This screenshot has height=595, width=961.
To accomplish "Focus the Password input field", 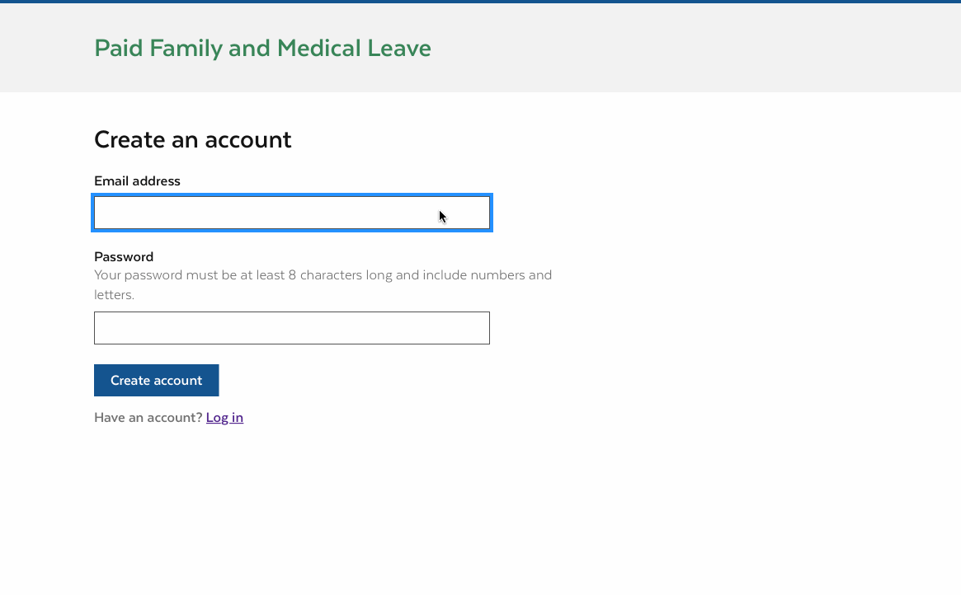I will (x=291, y=328).
